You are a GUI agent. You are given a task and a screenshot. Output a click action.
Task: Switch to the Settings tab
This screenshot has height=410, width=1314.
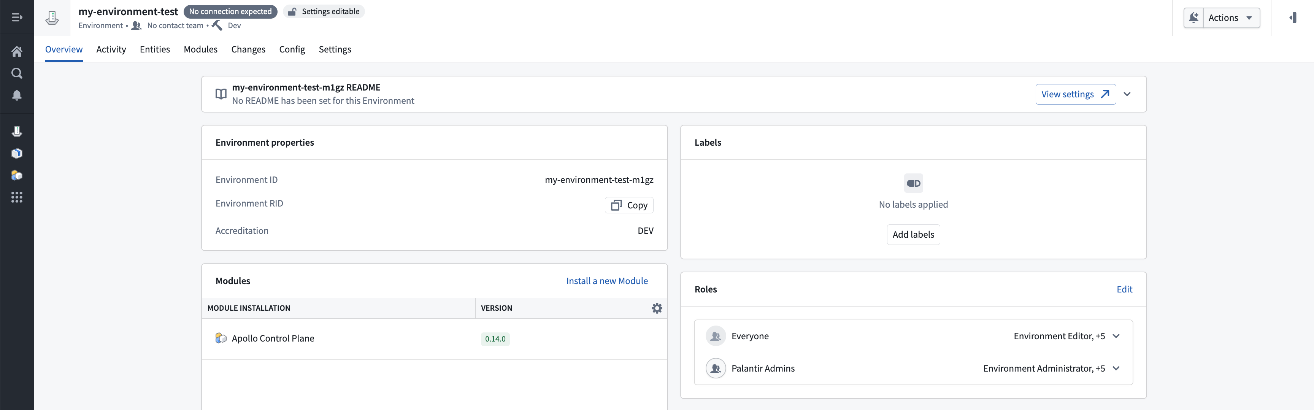[x=335, y=49]
